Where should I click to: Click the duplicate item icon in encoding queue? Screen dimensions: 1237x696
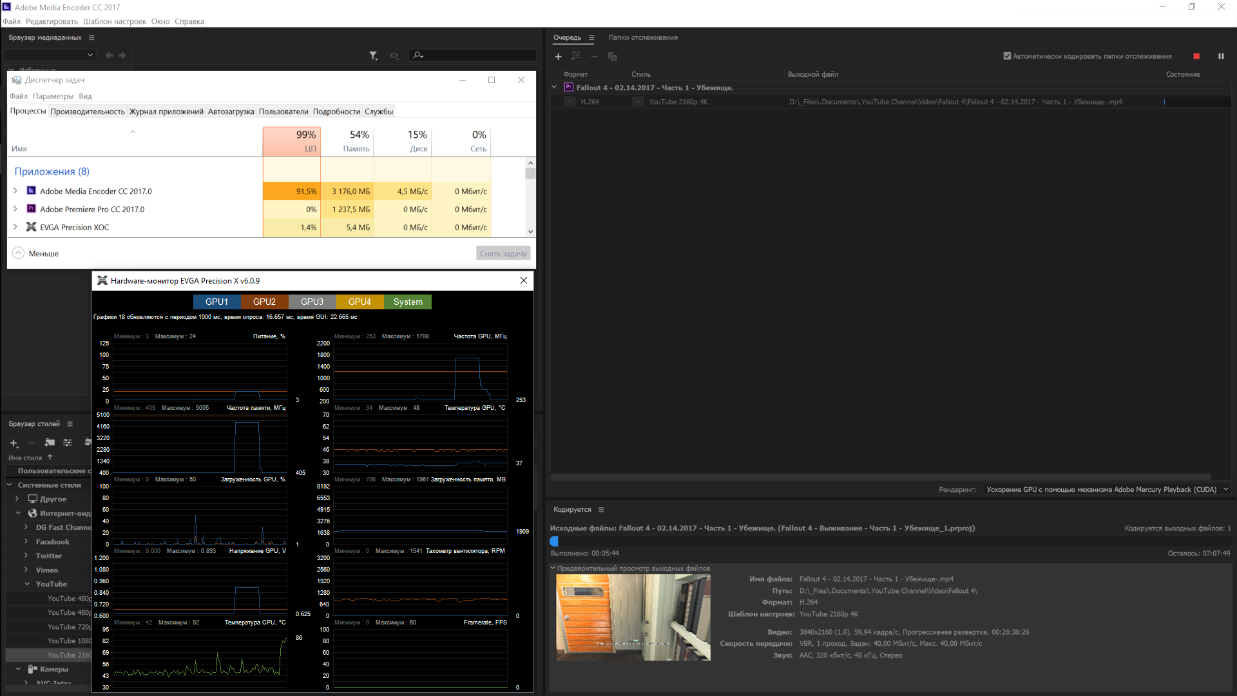click(613, 55)
